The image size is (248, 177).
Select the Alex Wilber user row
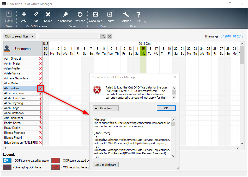pos(23,88)
